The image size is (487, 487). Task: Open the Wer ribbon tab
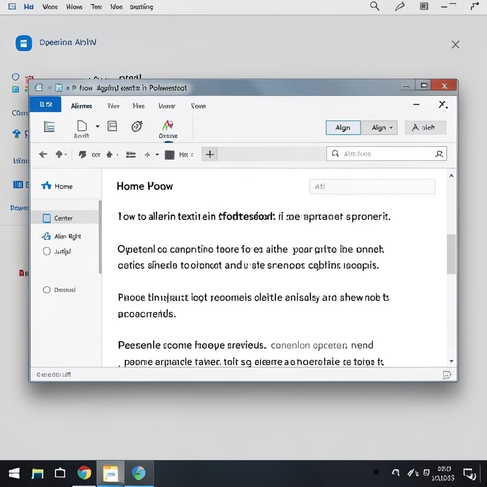tap(113, 106)
